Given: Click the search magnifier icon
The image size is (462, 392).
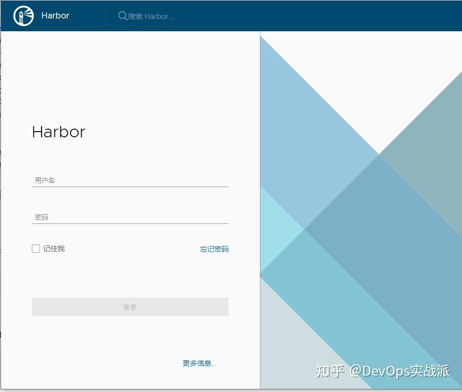Looking at the screenshot, I should tap(122, 15).
